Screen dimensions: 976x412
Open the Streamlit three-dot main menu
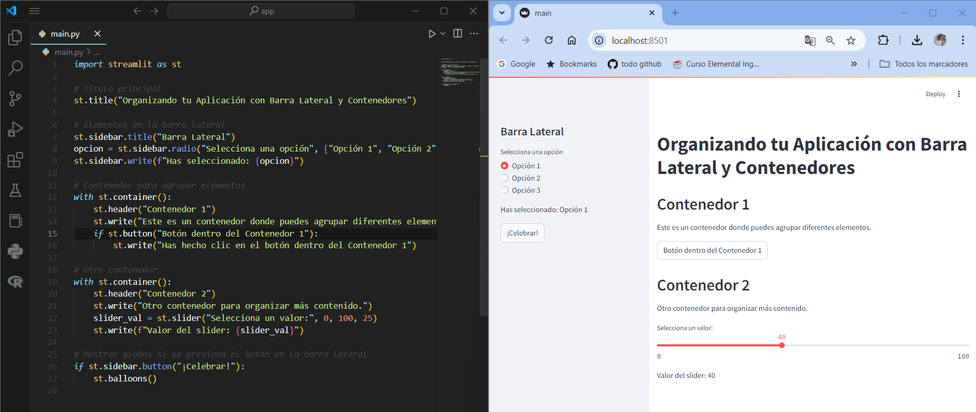pyautogui.click(x=959, y=94)
